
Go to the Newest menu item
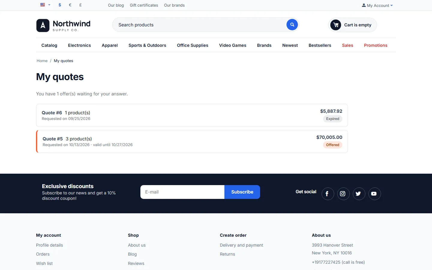click(290, 45)
